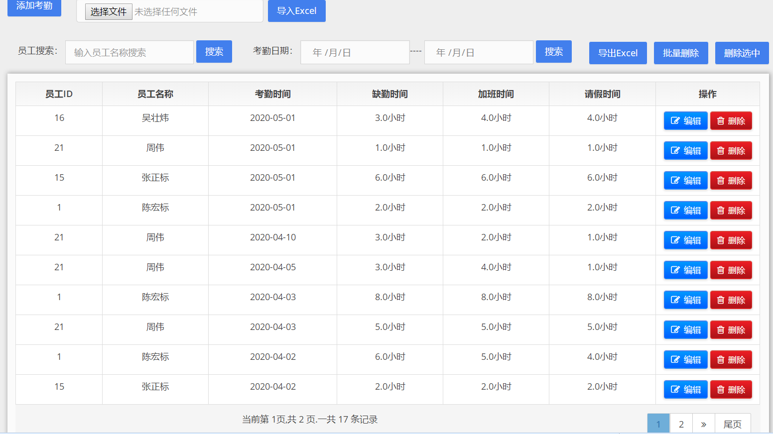773x434 pixels.
Task: Select the date cell 2020-04-05
Action: point(273,267)
